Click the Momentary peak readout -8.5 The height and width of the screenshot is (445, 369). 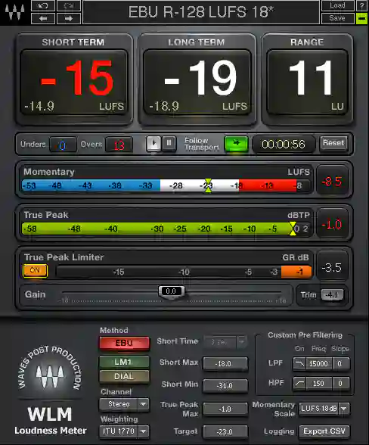332,182
